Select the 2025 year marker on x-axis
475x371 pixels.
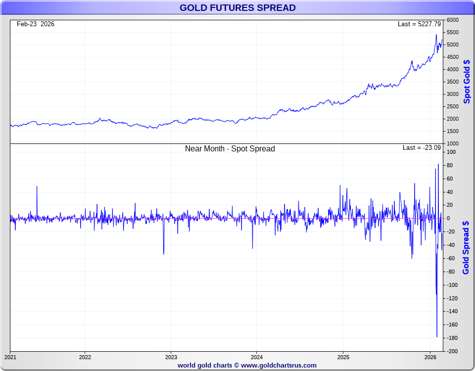(343, 357)
